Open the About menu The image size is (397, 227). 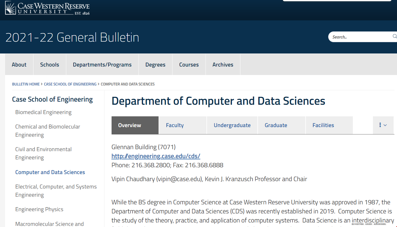pos(19,65)
